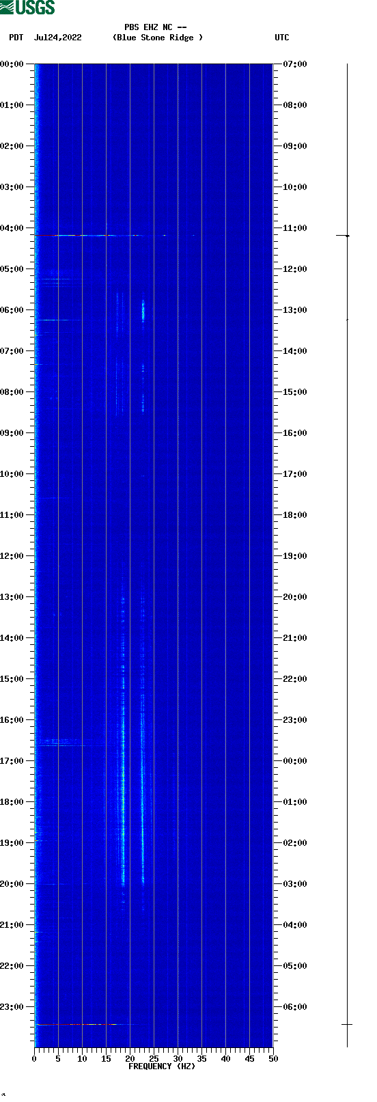Click the '06:00' PDT time label

point(12,309)
